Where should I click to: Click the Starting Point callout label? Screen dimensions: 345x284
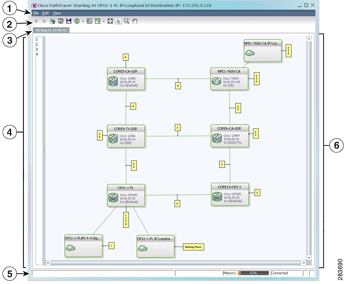coord(193,247)
